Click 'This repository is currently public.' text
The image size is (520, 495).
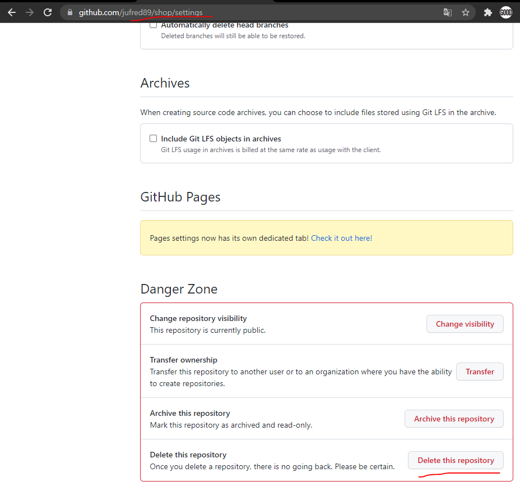pos(207,330)
